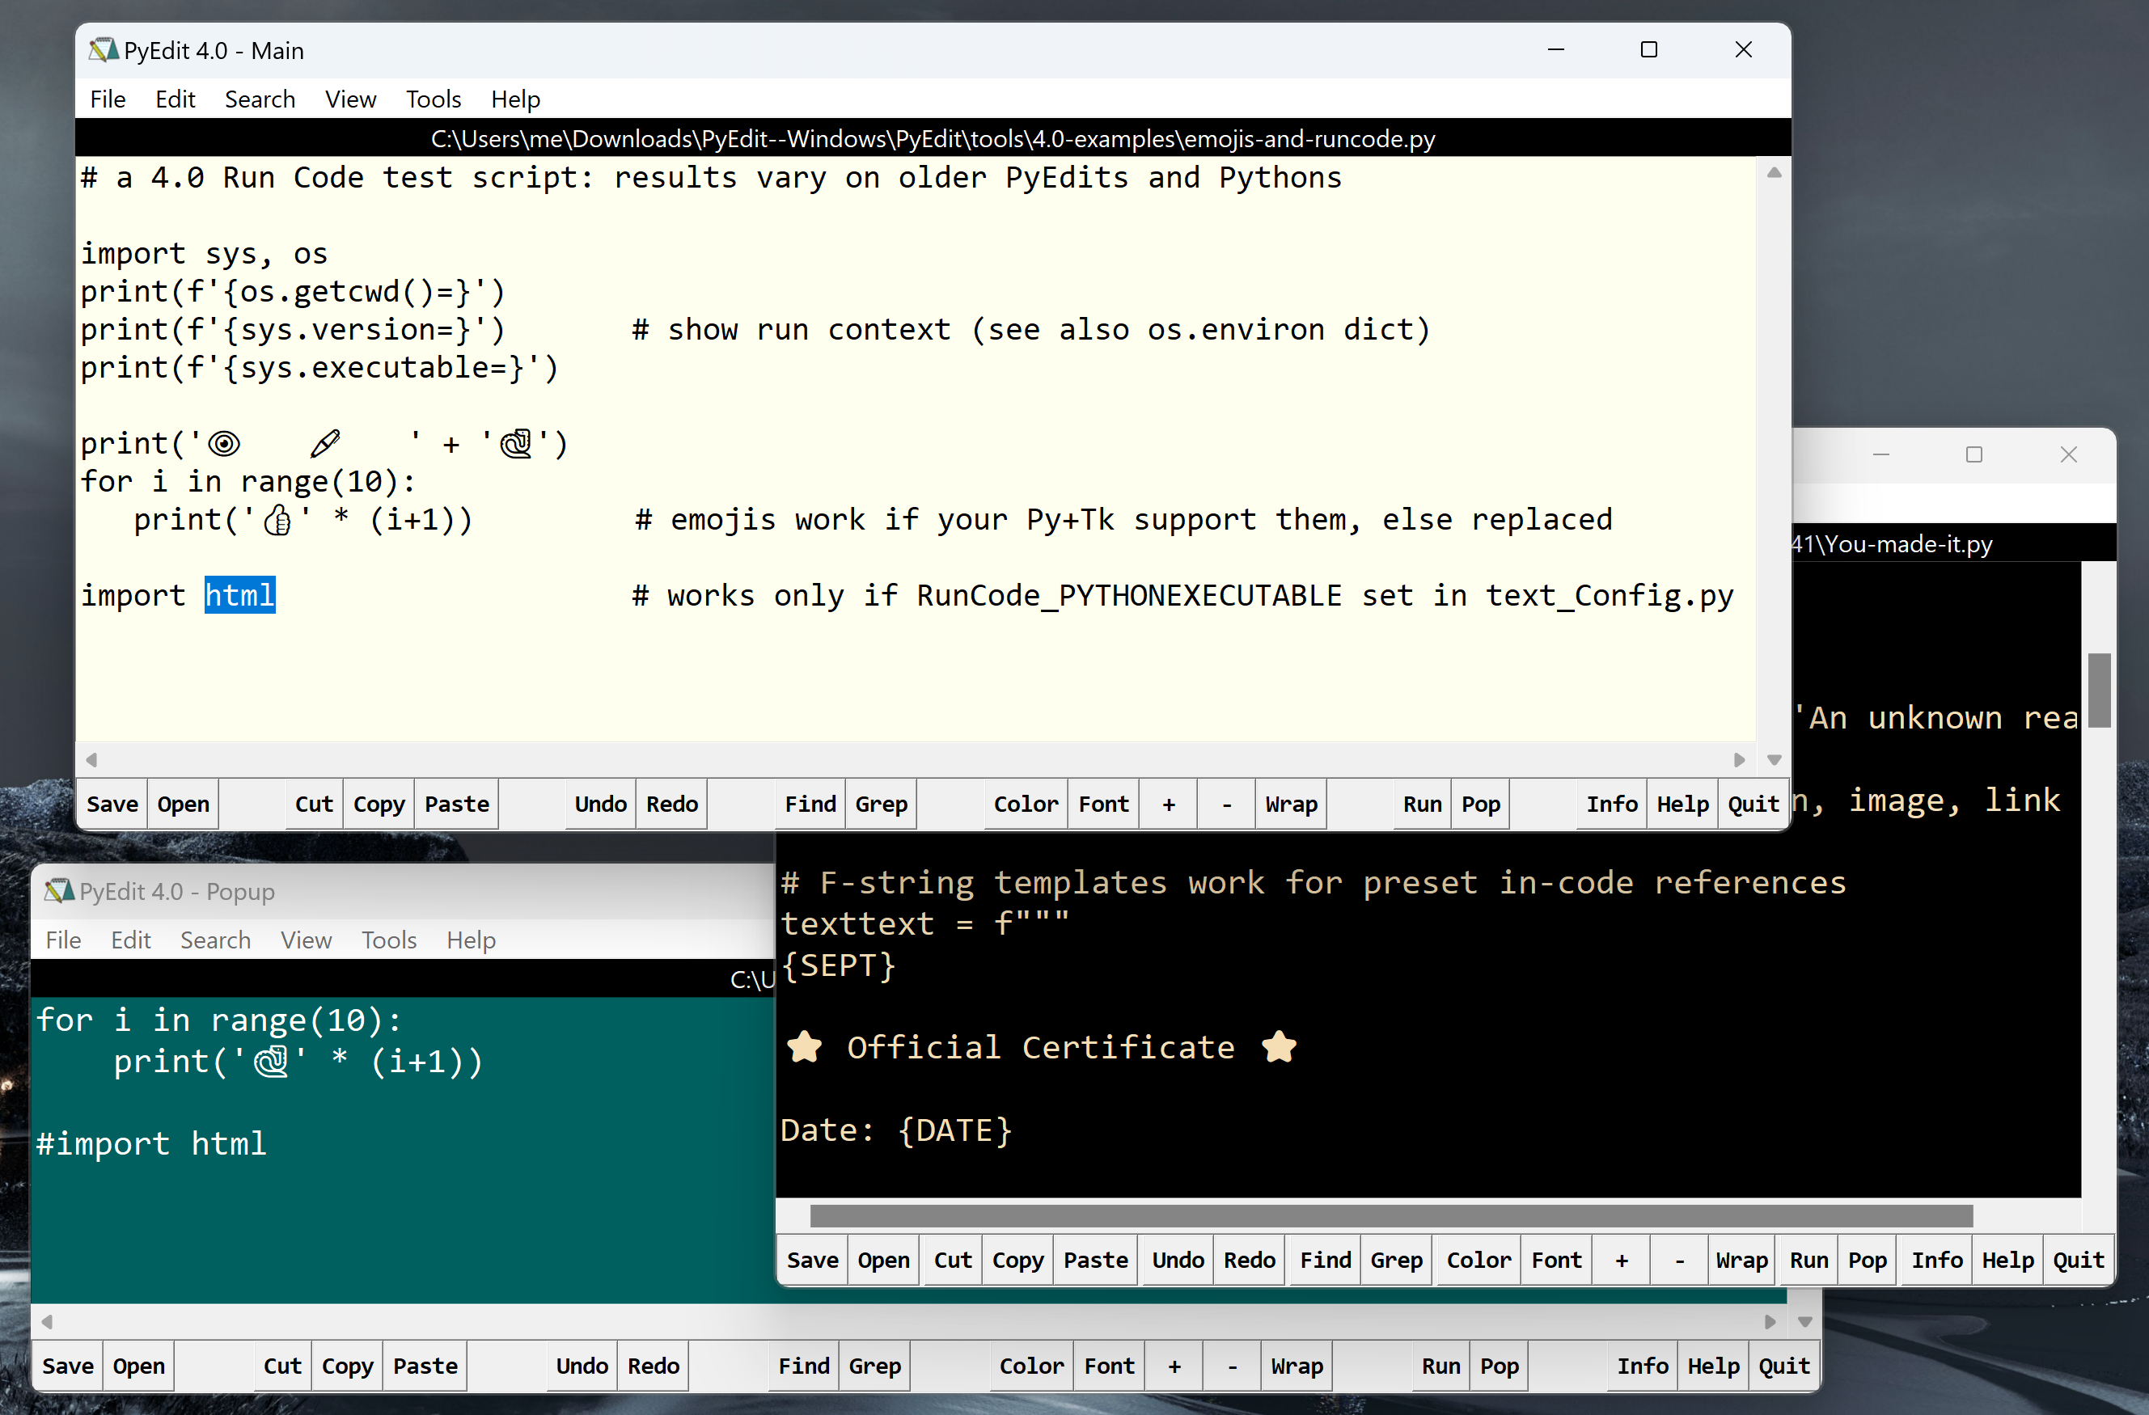Click vertical scrollbar thumb in You-made-it.py window

click(x=2098, y=690)
